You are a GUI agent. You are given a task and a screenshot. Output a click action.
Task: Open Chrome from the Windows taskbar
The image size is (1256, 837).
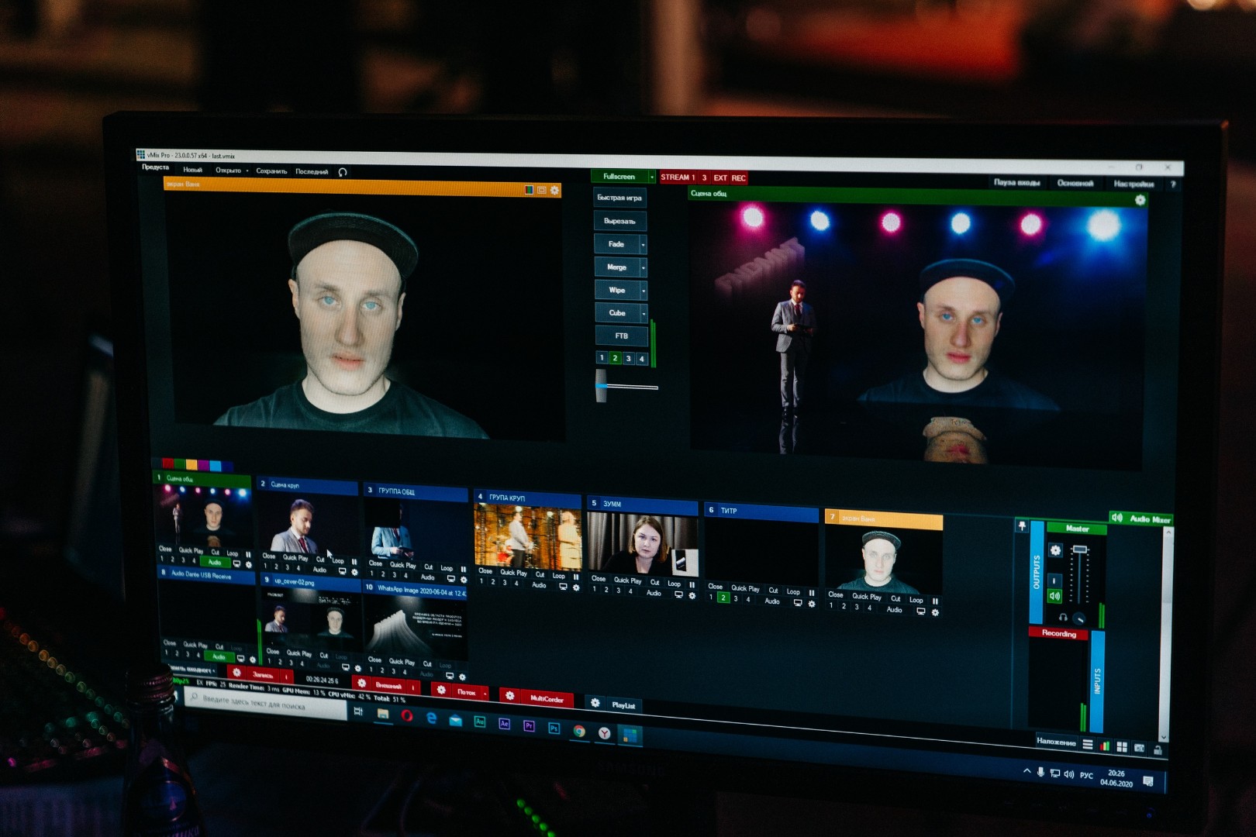pyautogui.click(x=579, y=731)
